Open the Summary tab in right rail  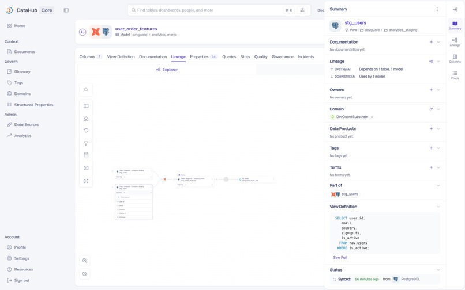pos(455,25)
